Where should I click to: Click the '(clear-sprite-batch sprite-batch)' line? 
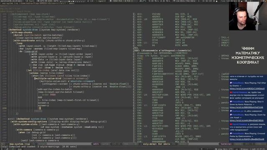pos(39,38)
